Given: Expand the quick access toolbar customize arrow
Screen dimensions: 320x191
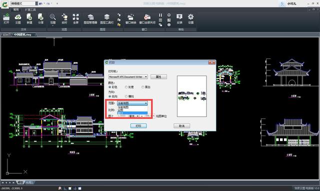Looking at the screenshot, I should 57,3.
